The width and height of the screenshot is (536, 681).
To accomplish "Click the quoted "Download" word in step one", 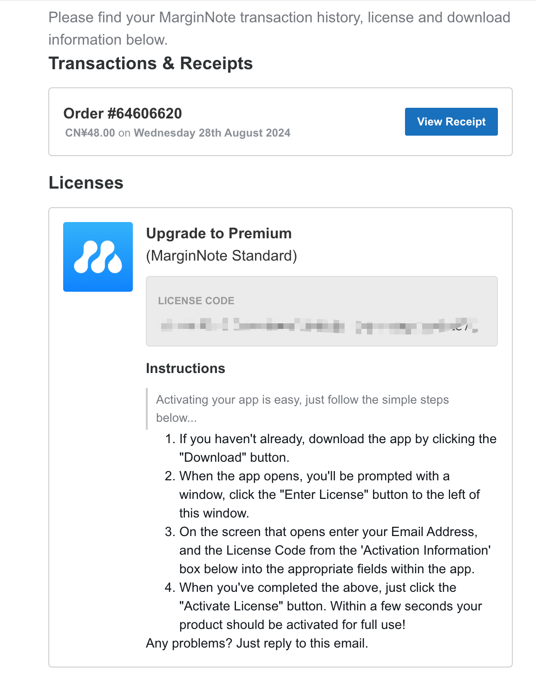I will (x=213, y=458).
